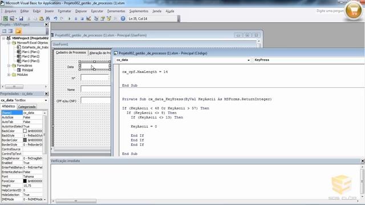Open the Object Browser toolbar icon

(109, 19)
